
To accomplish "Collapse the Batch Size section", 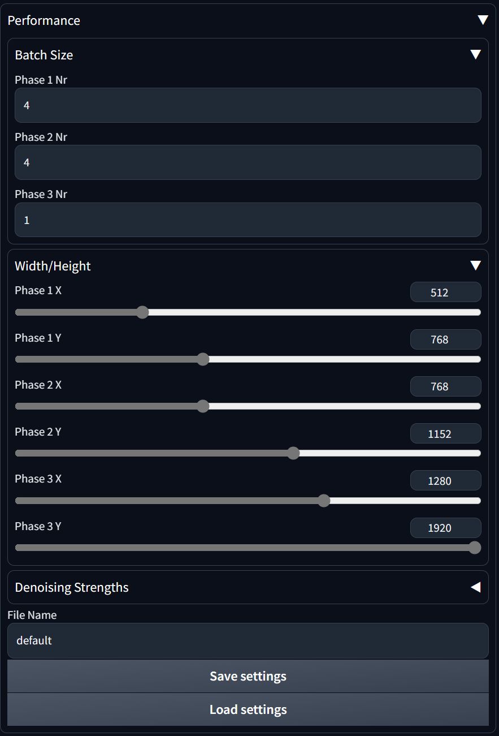I will pos(475,55).
